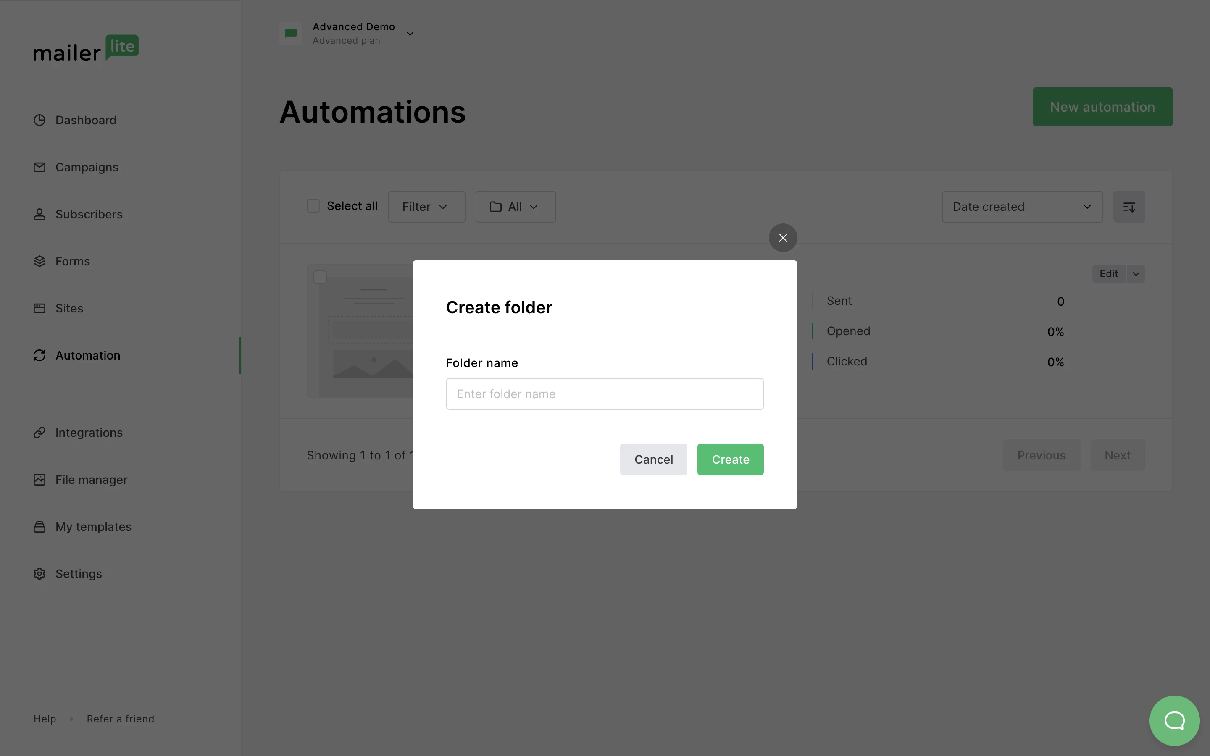
Task: Open the Date created sort dropdown
Action: pos(1022,207)
